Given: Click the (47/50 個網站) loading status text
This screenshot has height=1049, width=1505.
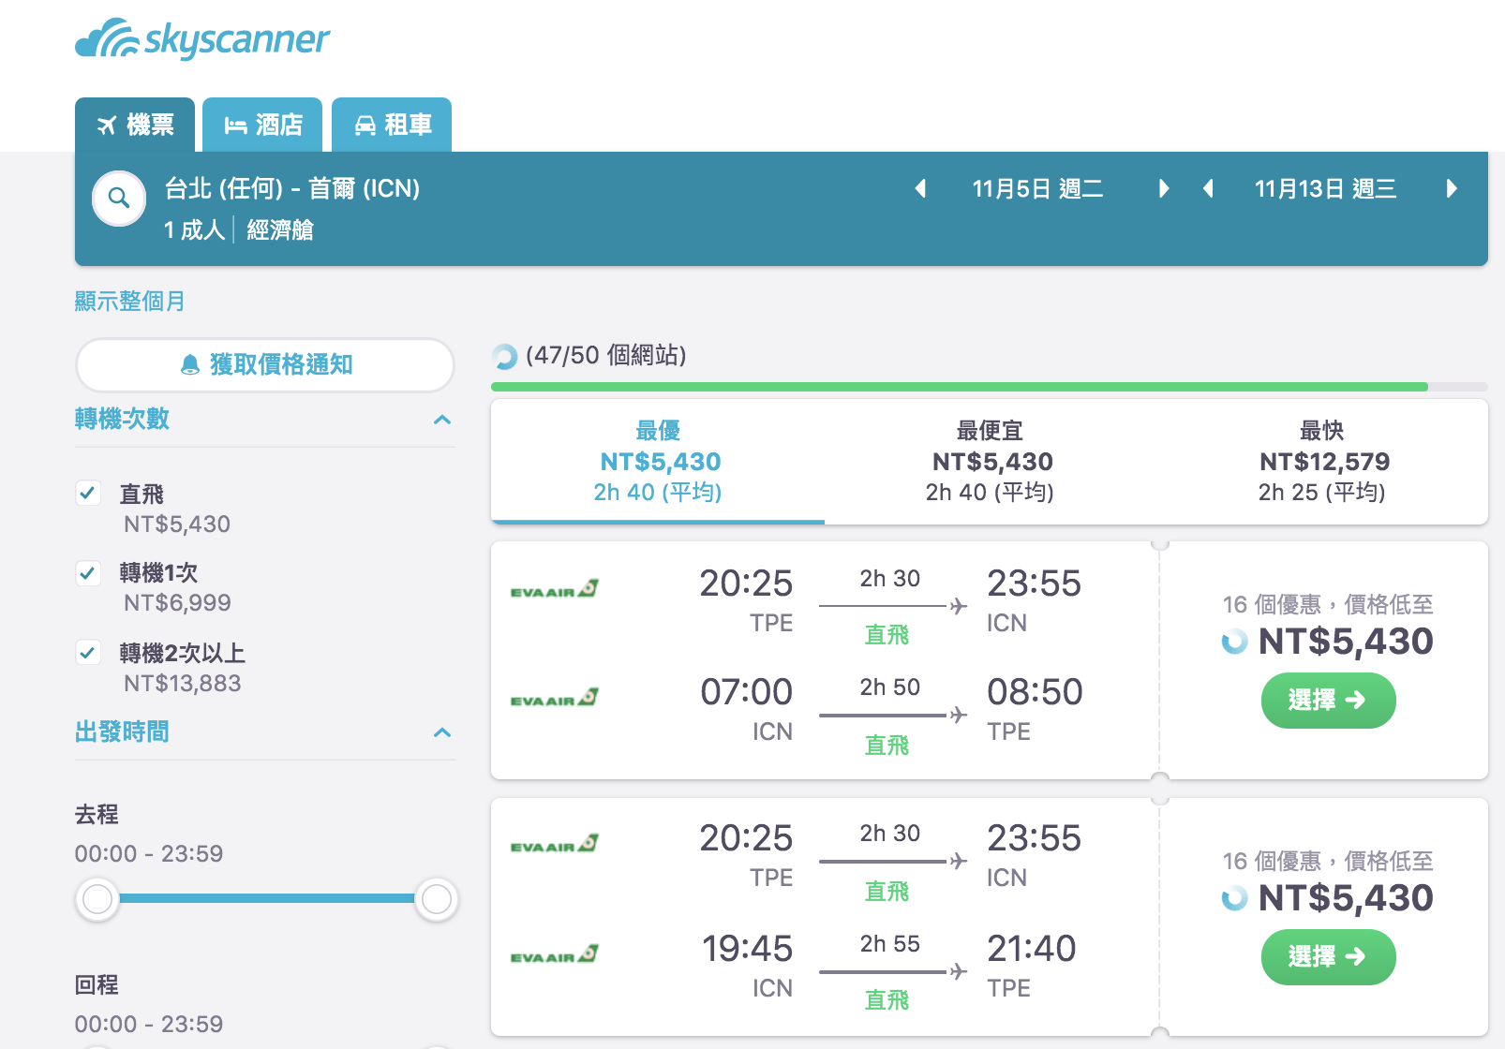Looking at the screenshot, I should pyautogui.click(x=605, y=355).
